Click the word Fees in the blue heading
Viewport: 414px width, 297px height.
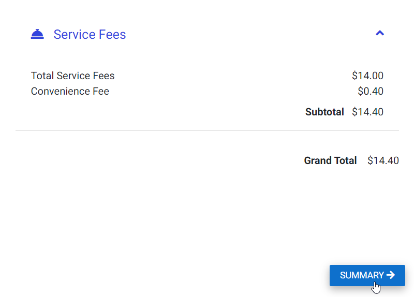tap(112, 34)
